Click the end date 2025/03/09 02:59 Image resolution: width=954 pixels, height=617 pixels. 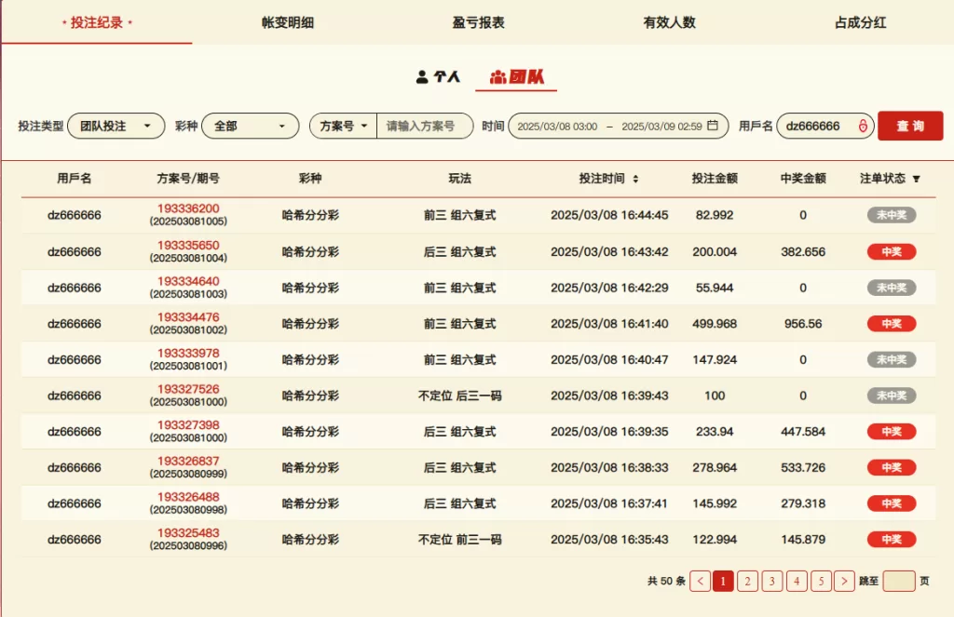(x=661, y=127)
